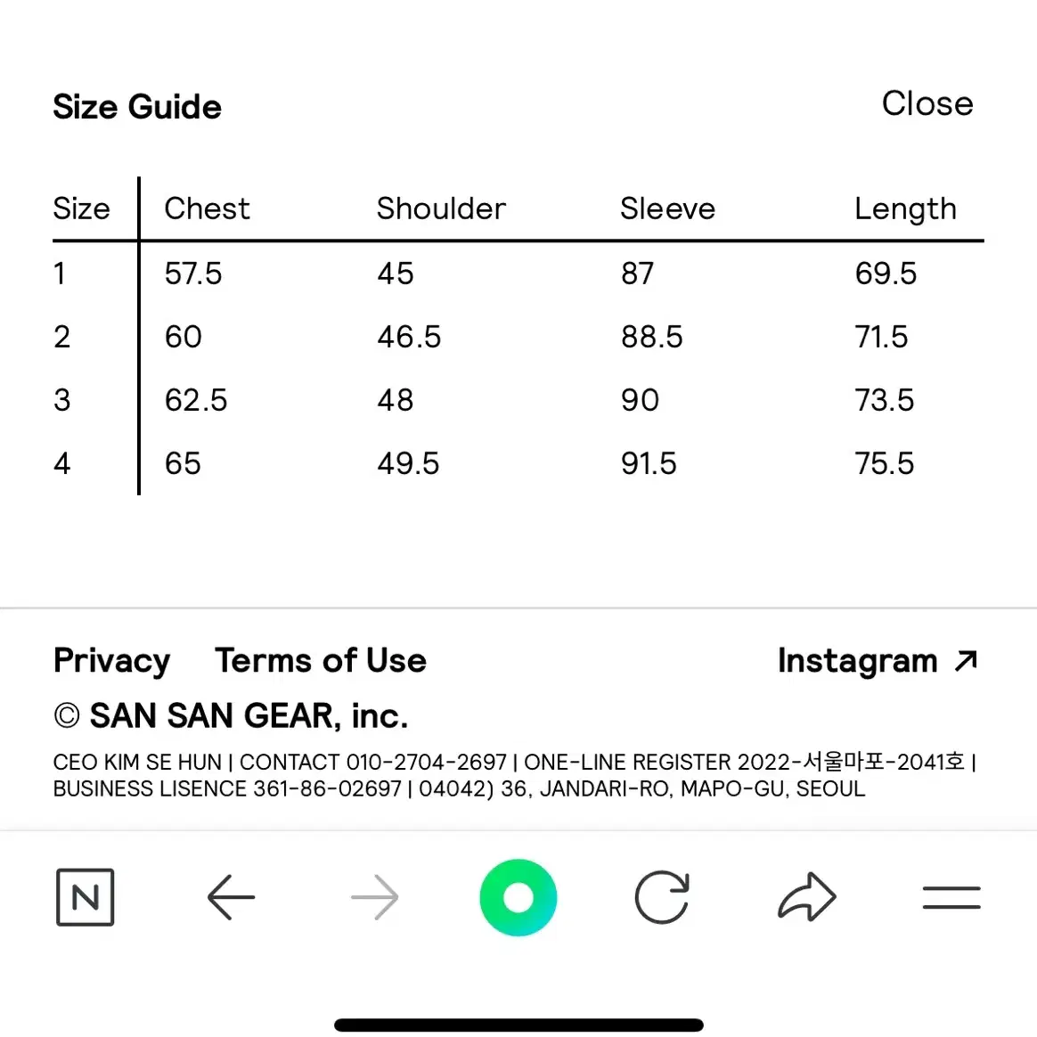Open the Naver home N icon
Screen dimensions: 1037x1037
click(86, 897)
